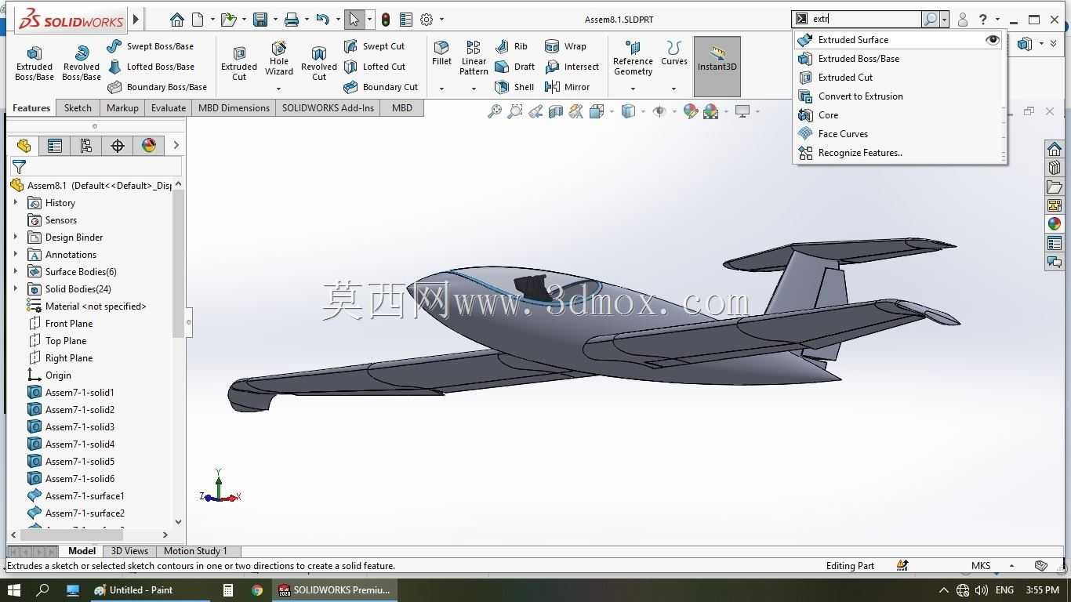
Task: Expand the Design Binder node
Action: (x=15, y=238)
